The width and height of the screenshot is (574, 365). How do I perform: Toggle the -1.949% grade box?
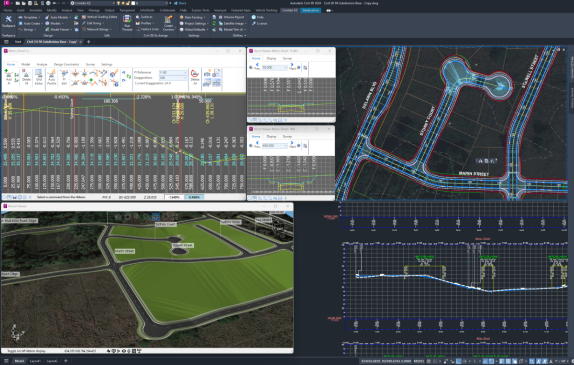pos(174,197)
